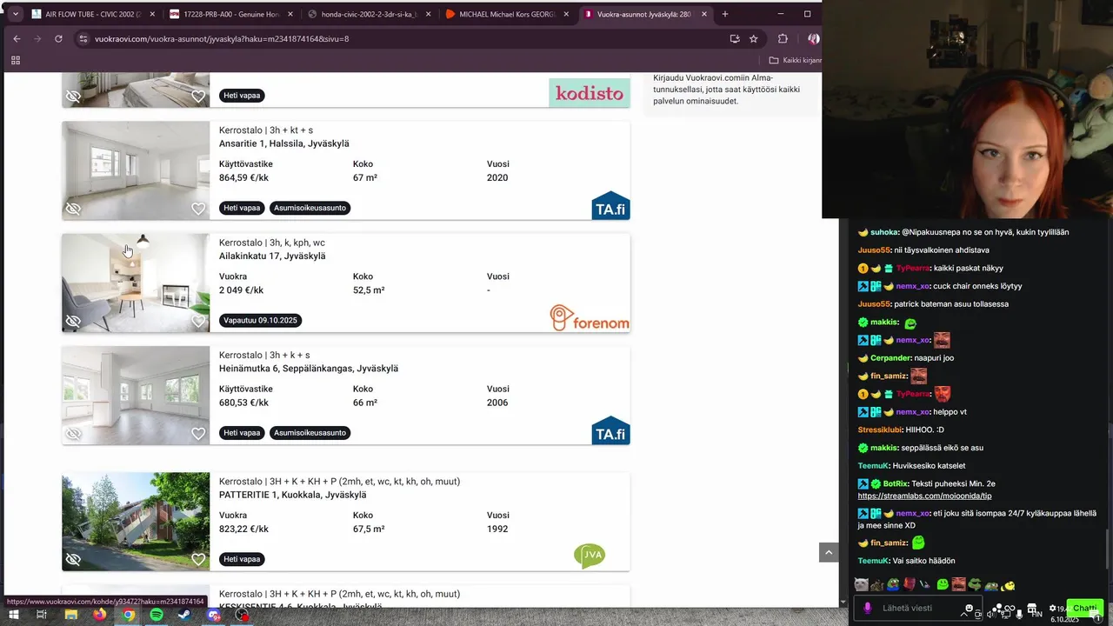Open the Kaikki kirjanmerkit bookmarks folder
Image resolution: width=1113 pixels, height=626 pixels.
(795, 60)
